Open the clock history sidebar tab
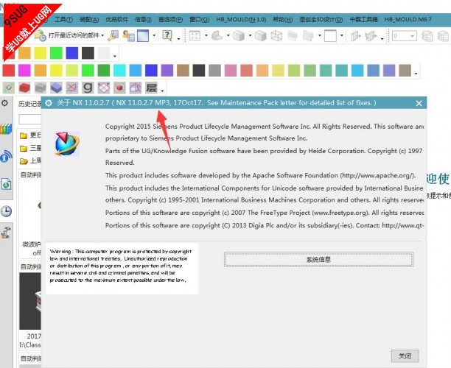451x368 pixels. pos(6,211)
